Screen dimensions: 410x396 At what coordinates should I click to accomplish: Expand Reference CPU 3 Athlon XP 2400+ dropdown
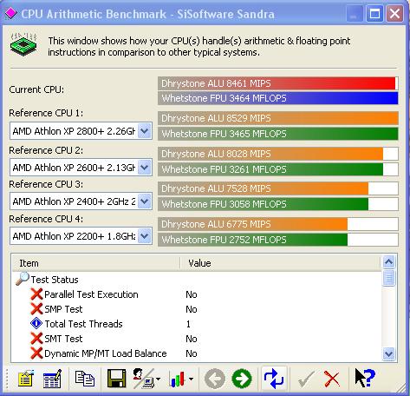point(145,201)
